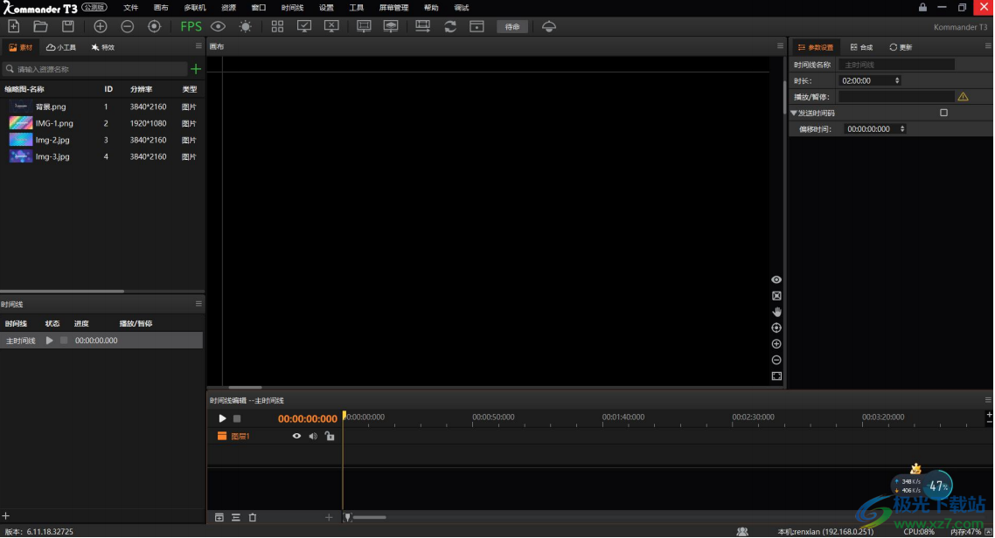Play the timeline in the editor
This screenshot has width=995, height=538.
[x=222, y=418]
